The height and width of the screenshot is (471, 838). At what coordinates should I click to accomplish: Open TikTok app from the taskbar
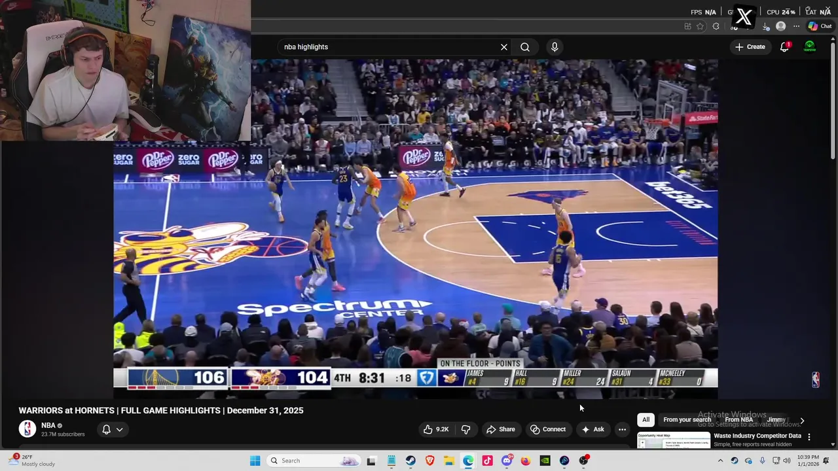coord(487,461)
